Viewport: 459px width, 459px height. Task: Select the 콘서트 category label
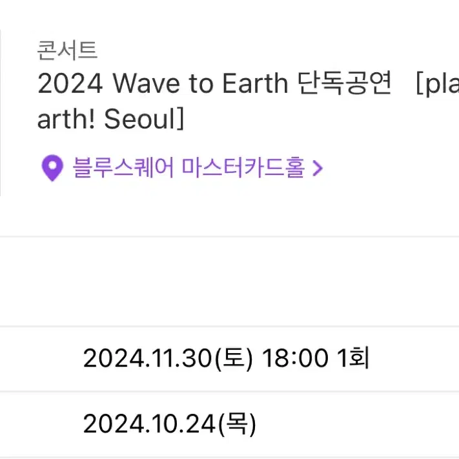[67, 50]
